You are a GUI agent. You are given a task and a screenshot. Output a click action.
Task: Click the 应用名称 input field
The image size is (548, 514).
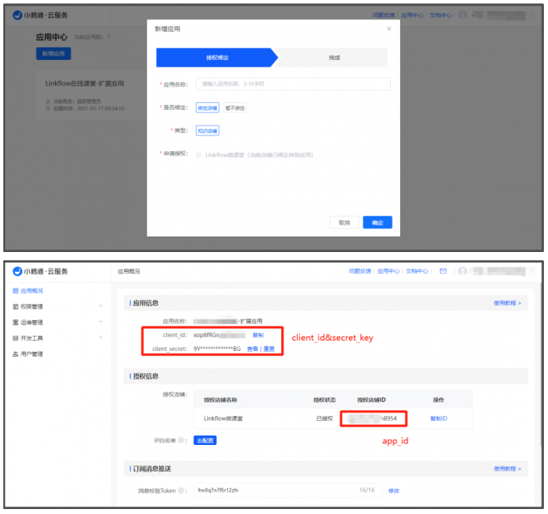(293, 84)
